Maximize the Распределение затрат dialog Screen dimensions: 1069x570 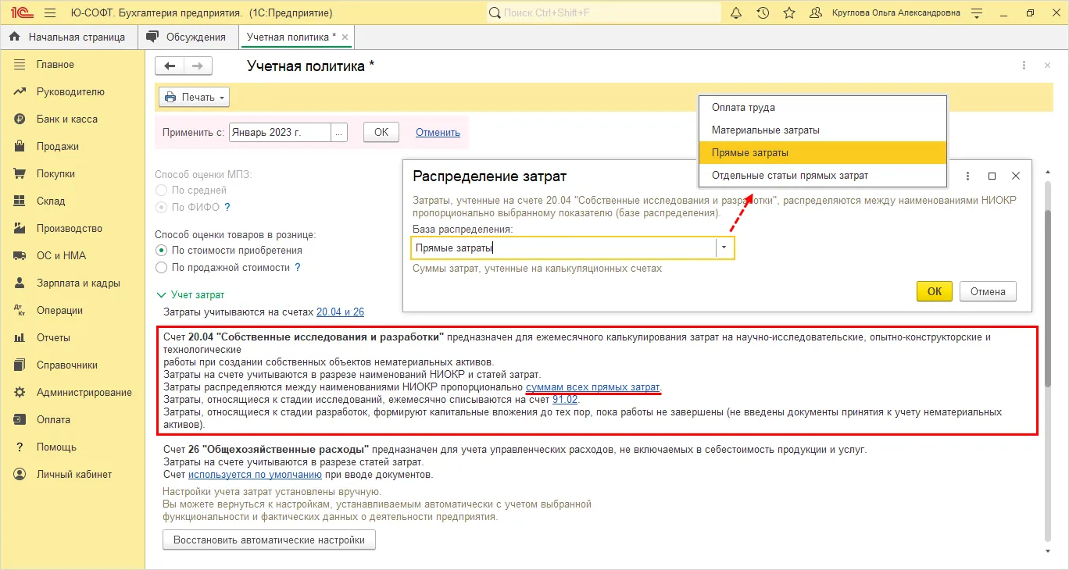(x=992, y=176)
